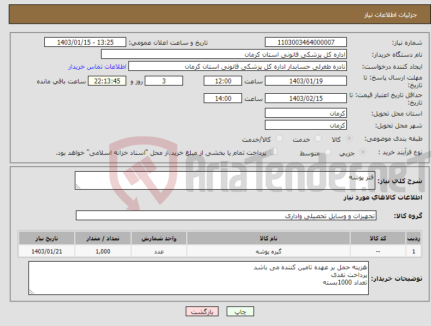Click the نام کالا column header
431x326 pixels.
pyautogui.click(x=268, y=238)
